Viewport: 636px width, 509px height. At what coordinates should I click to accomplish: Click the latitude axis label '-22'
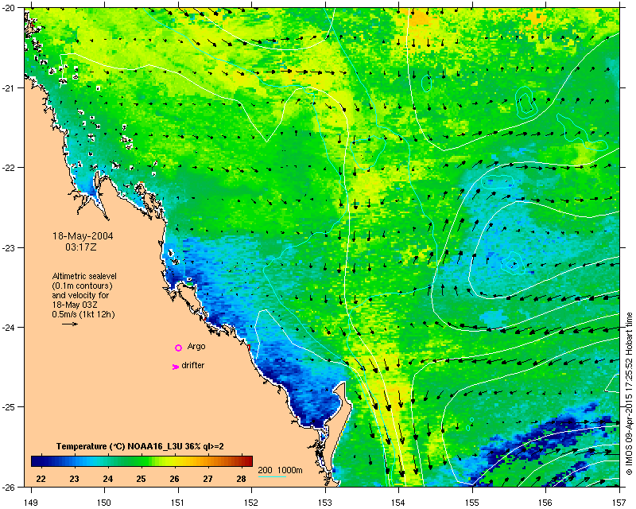(x=8, y=168)
